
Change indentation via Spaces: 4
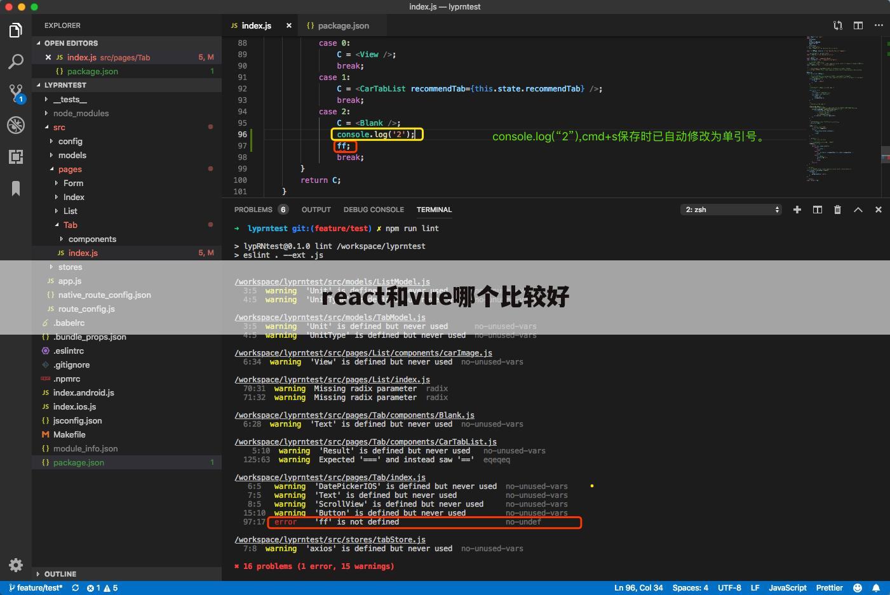coord(690,588)
